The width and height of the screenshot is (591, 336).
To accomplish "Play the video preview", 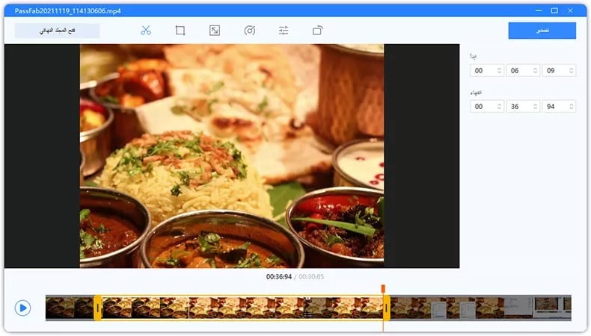I will [x=22, y=308].
